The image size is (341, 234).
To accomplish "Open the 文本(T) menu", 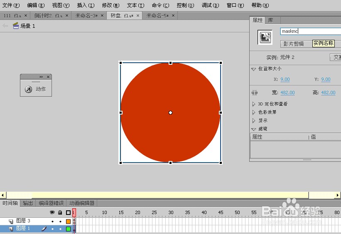I will click(x=135, y=5).
